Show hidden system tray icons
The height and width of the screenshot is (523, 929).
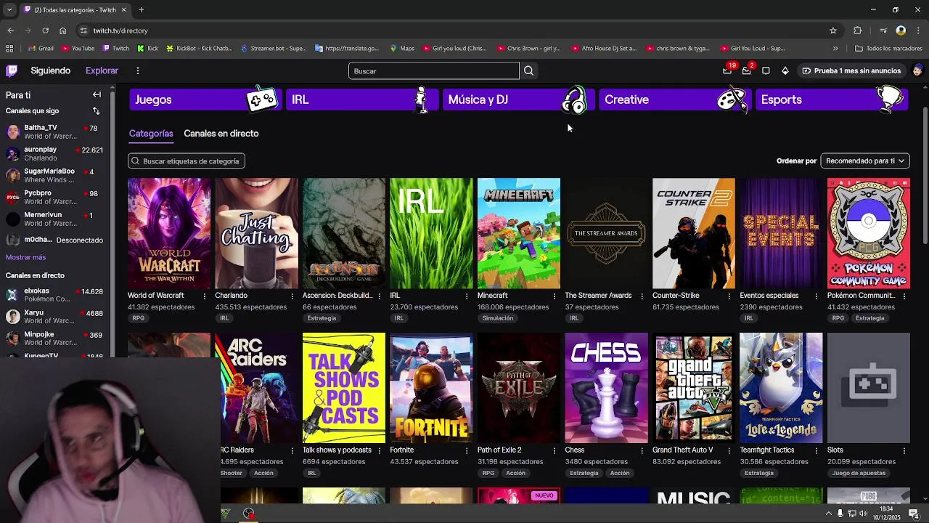[x=829, y=514]
